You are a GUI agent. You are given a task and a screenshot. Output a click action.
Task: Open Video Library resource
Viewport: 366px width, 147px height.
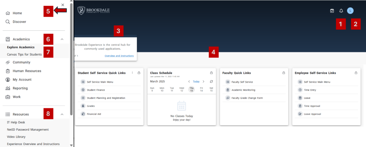point(16,137)
